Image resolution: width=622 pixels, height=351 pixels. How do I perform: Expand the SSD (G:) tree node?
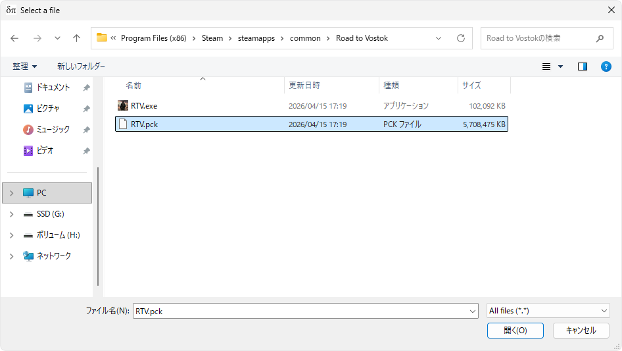pos(11,214)
